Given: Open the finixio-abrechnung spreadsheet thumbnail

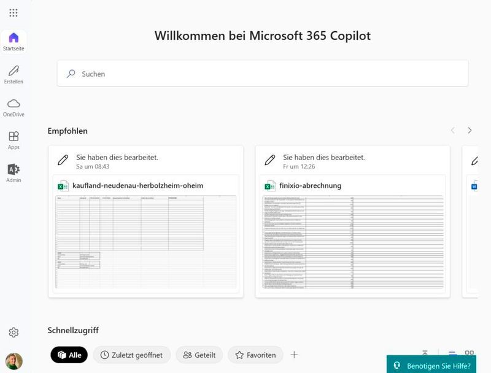Looking at the screenshot, I should pyautogui.click(x=352, y=242).
